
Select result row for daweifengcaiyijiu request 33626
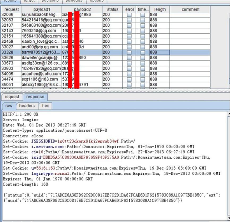click(41, 58)
